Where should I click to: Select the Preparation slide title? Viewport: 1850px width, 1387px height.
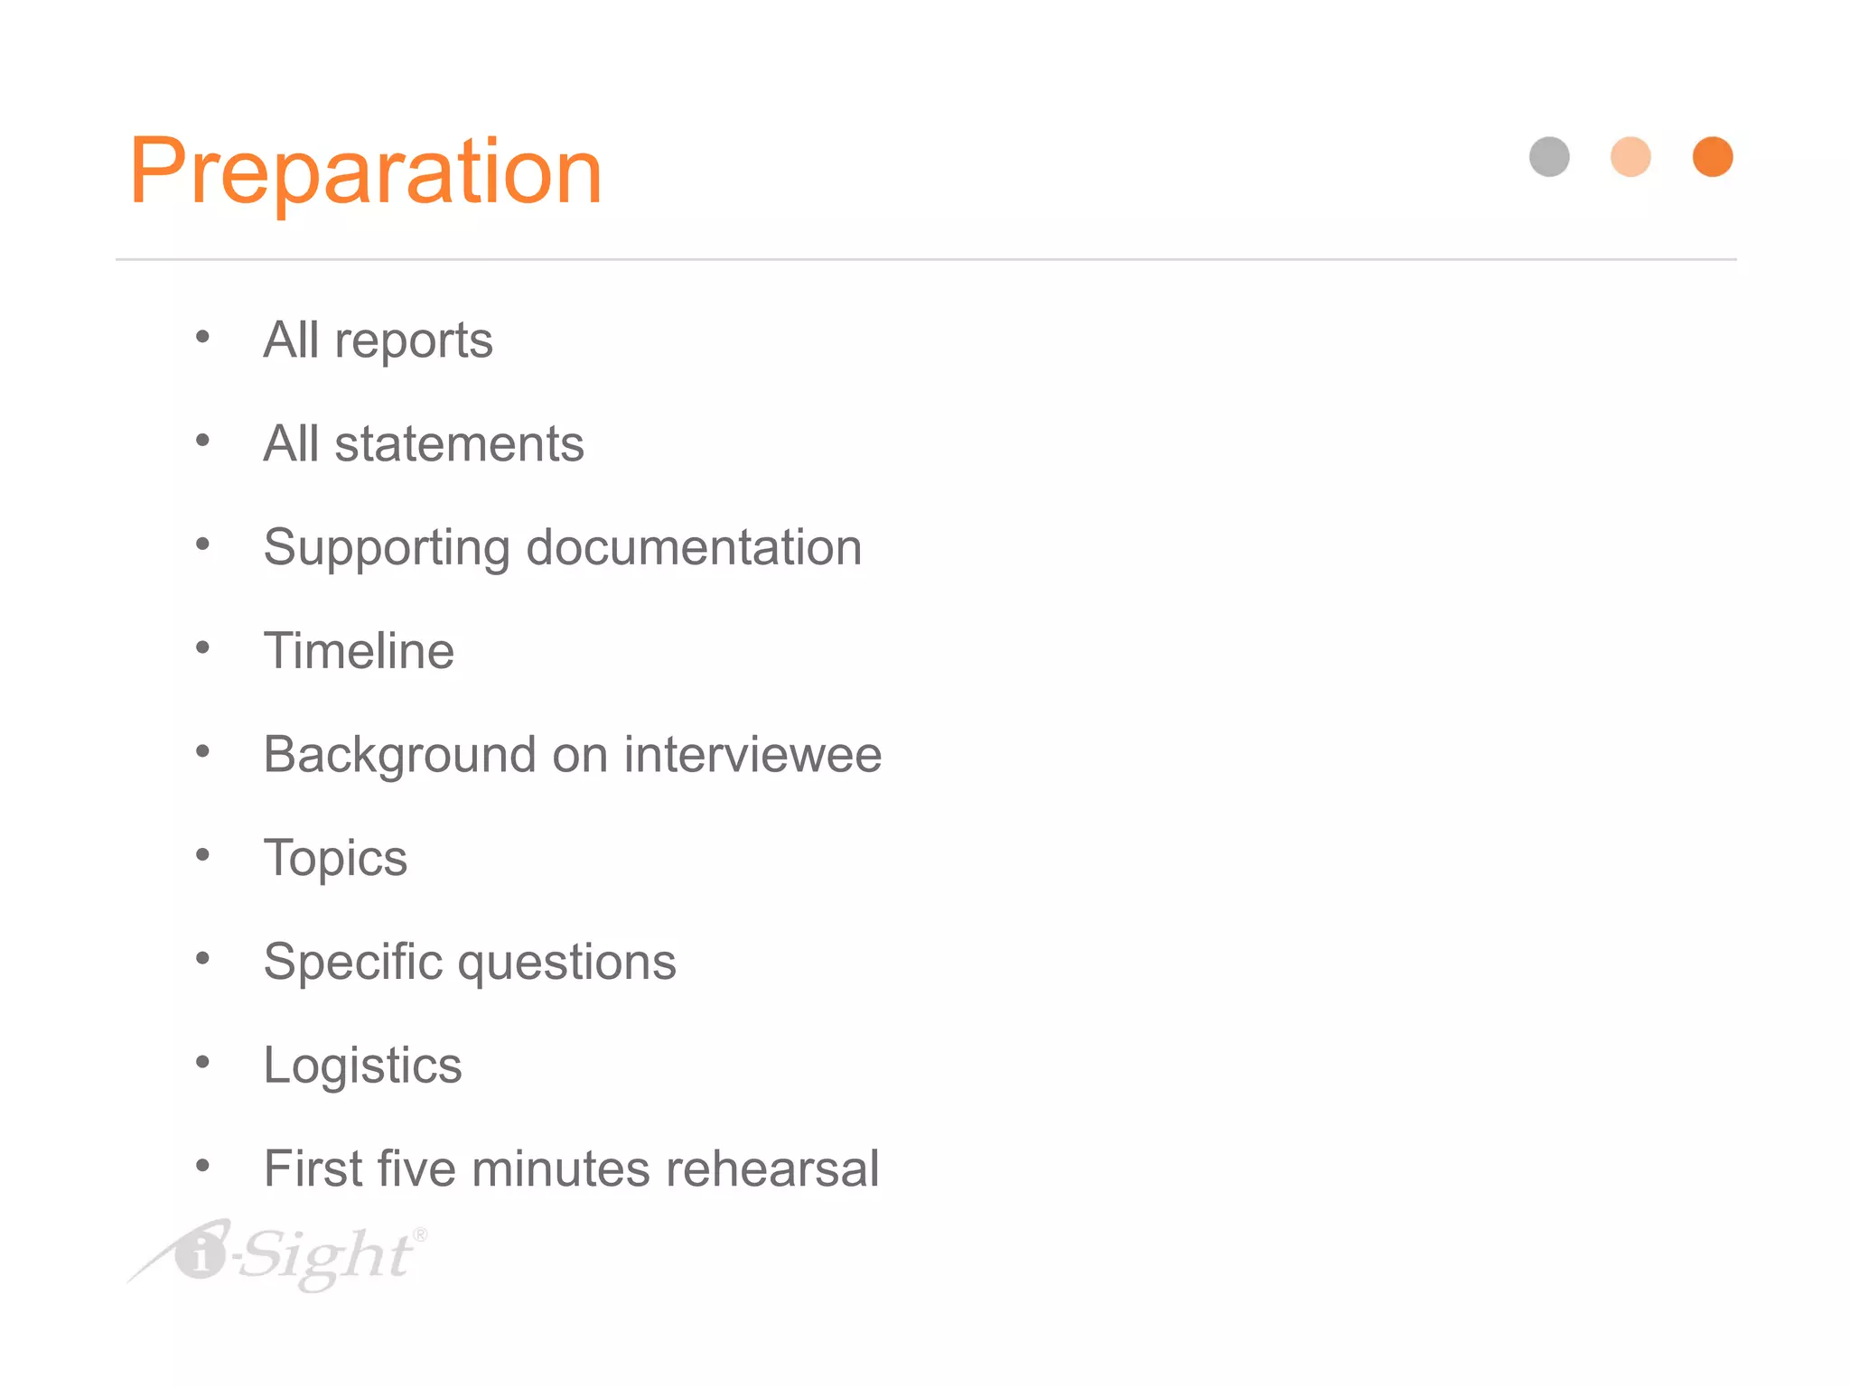366,172
